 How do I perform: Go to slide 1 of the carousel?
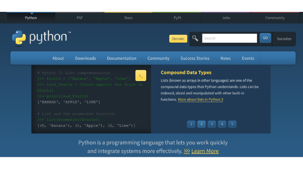pyautogui.click(x=191, y=124)
